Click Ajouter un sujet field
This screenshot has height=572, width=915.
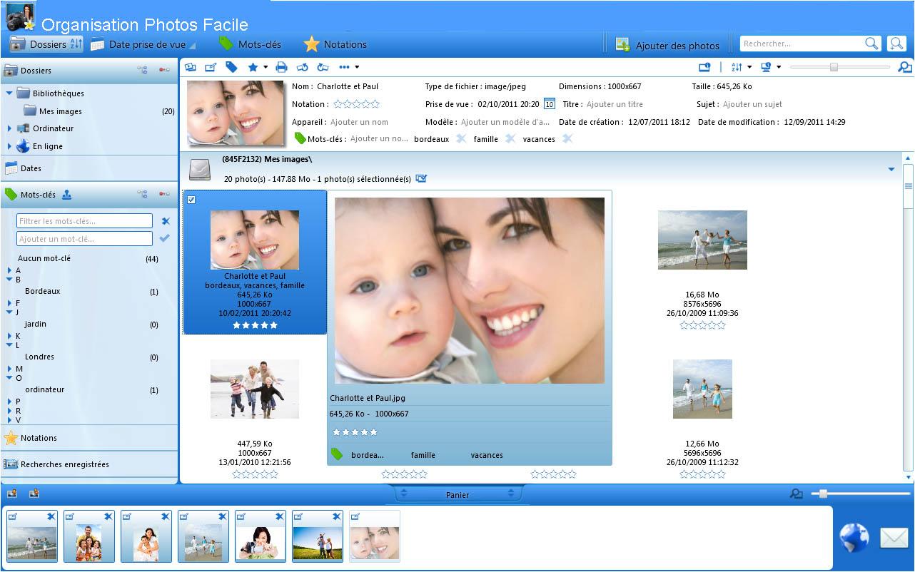point(752,104)
